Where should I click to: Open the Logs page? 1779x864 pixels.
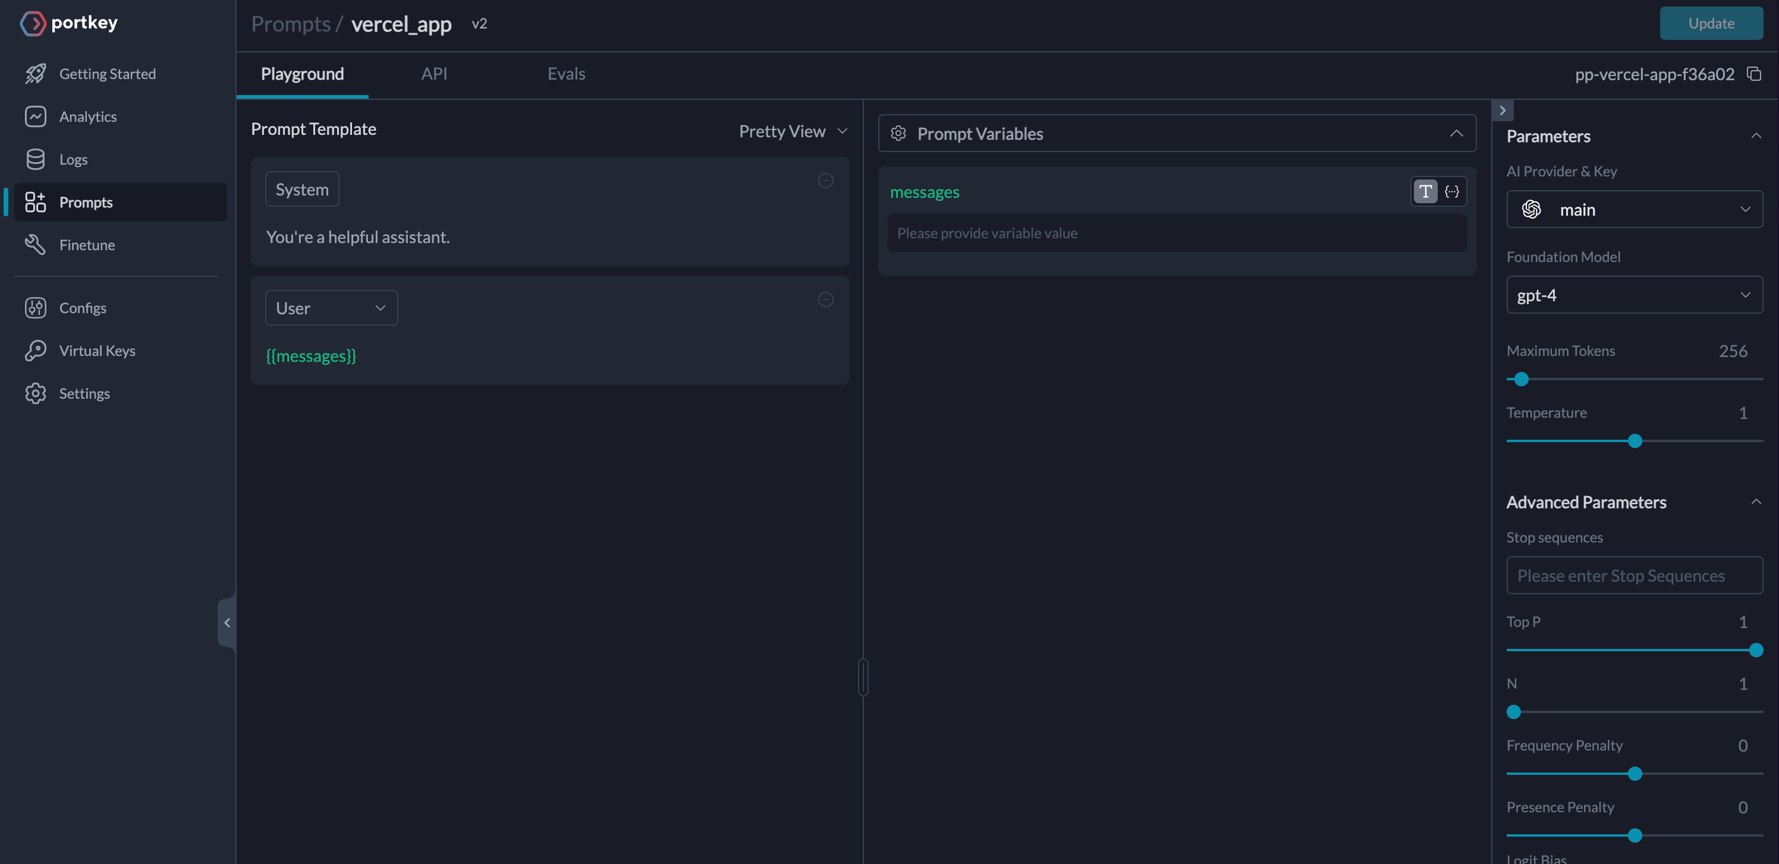point(73,159)
